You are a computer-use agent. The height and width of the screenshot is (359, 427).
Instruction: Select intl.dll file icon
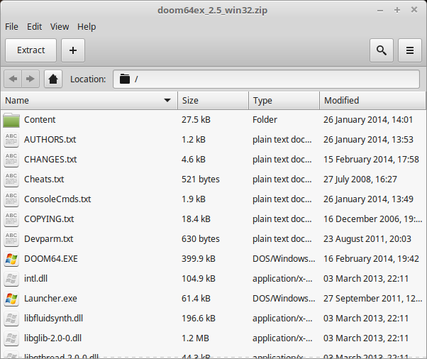(11, 279)
